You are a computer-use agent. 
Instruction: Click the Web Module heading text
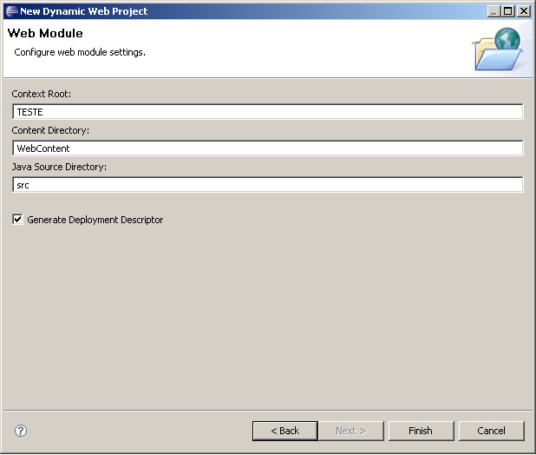(x=45, y=33)
